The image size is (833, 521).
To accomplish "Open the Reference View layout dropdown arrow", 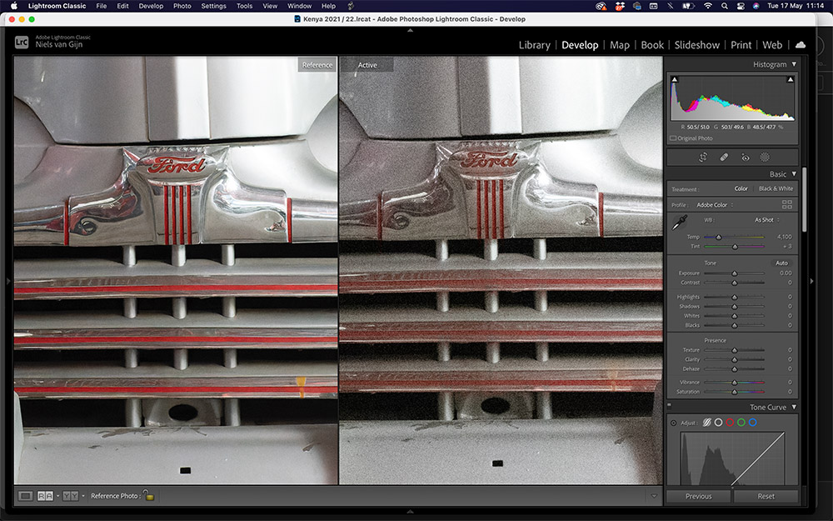I will coord(57,496).
